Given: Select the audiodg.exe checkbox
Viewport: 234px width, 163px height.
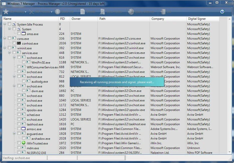Looking at the screenshot, I should point(24,81).
